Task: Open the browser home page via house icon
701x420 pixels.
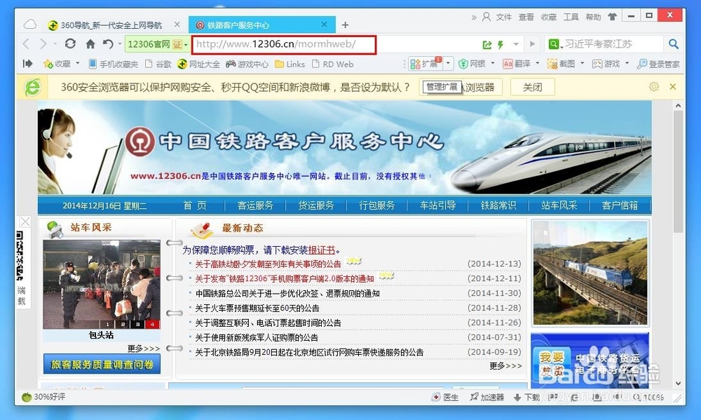Action: pos(90,44)
